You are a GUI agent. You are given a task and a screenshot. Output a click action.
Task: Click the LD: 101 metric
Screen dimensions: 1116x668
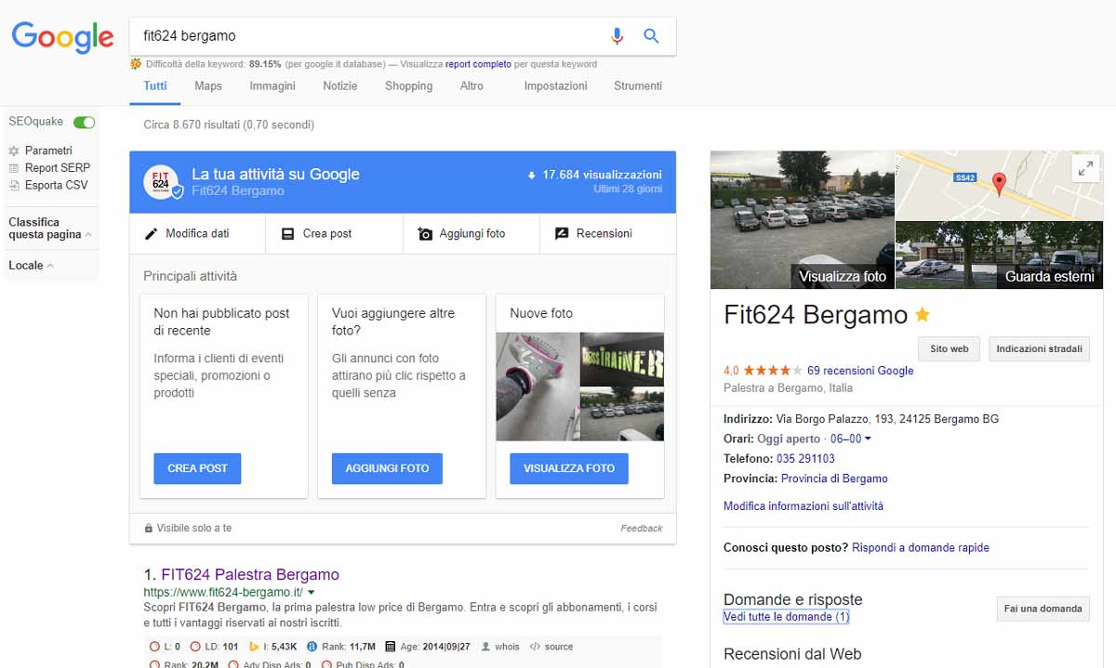pyautogui.click(x=214, y=647)
